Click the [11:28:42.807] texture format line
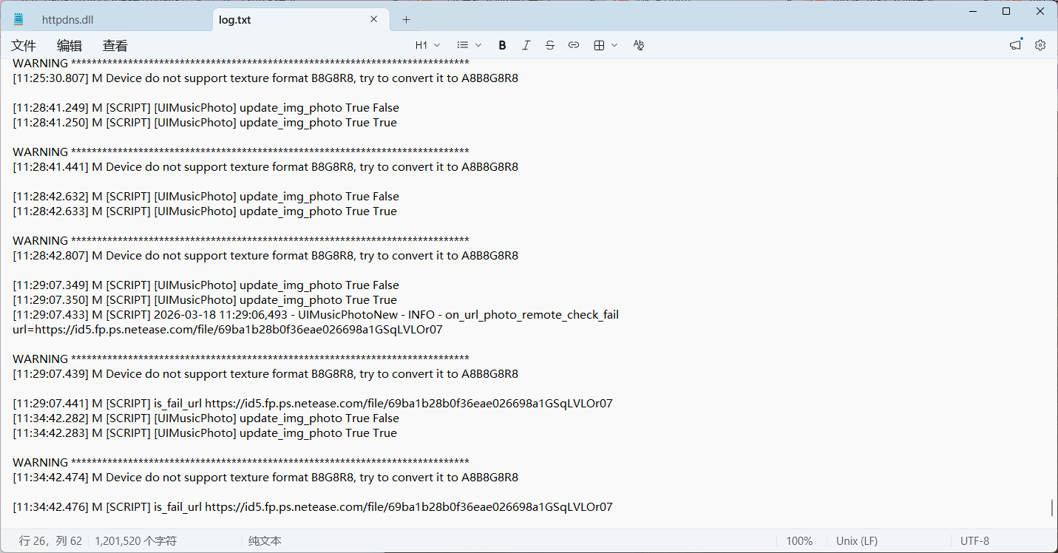 point(265,256)
